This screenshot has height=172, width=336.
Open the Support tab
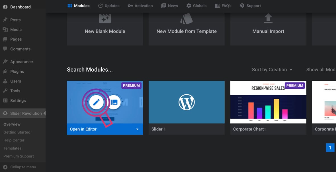[250, 6]
